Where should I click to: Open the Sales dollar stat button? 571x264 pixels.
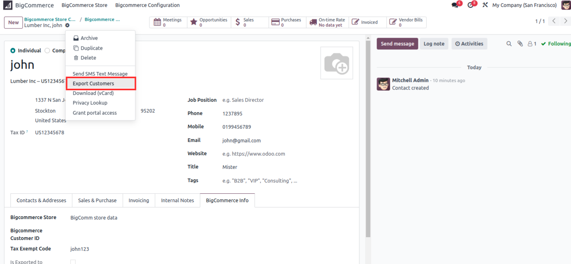point(250,22)
